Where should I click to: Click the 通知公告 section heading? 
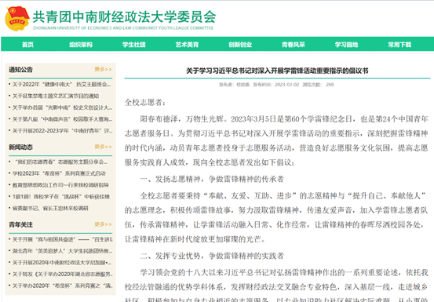[20, 69]
